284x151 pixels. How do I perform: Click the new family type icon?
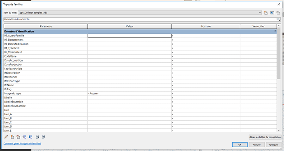(266, 13)
